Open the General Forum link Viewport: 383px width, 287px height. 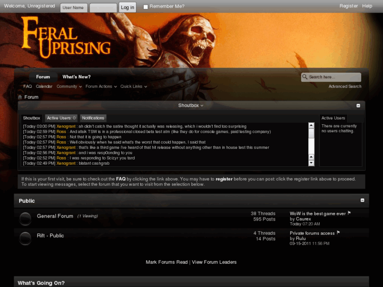coord(55,216)
